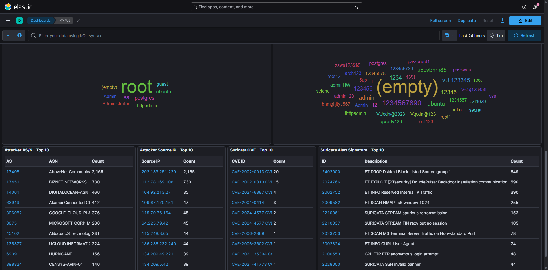Open the auto-refresh 1 m interval setting
Image resolution: width=548 pixels, height=270 pixels.
pyautogui.click(x=496, y=35)
